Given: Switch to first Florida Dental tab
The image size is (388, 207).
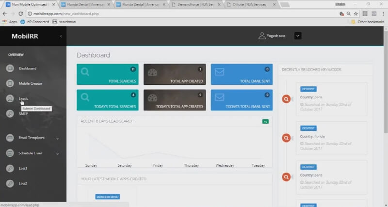Looking at the screenshot, I should (x=85, y=4).
